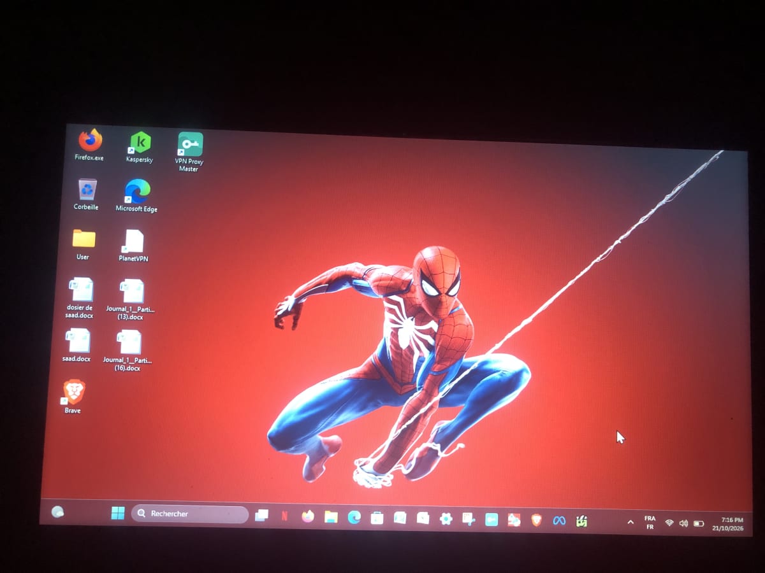Switch the FRA FR keyboard language
This screenshot has height=573, width=765.
(650, 523)
